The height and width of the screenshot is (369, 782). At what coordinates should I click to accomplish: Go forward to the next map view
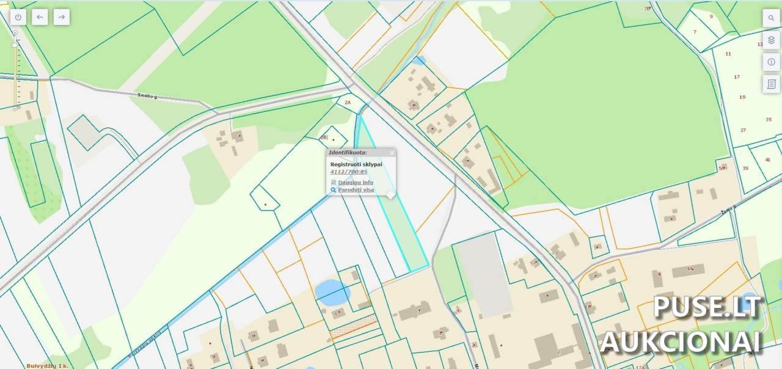pyautogui.click(x=62, y=17)
